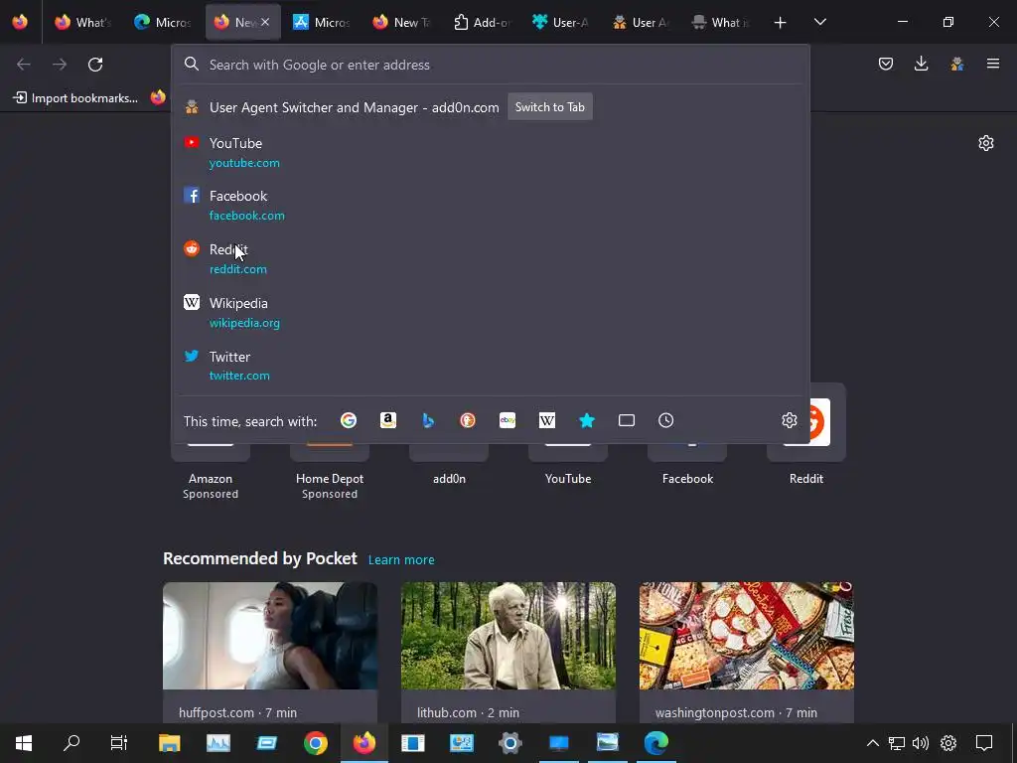This screenshot has width=1017, height=763.
Task: Search Bookmarks with star icon
Action: tap(587, 420)
